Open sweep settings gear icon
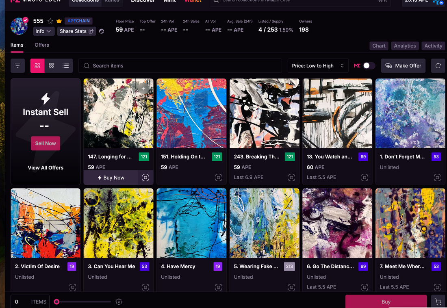Viewport: 447px width, 308px height. tap(119, 302)
